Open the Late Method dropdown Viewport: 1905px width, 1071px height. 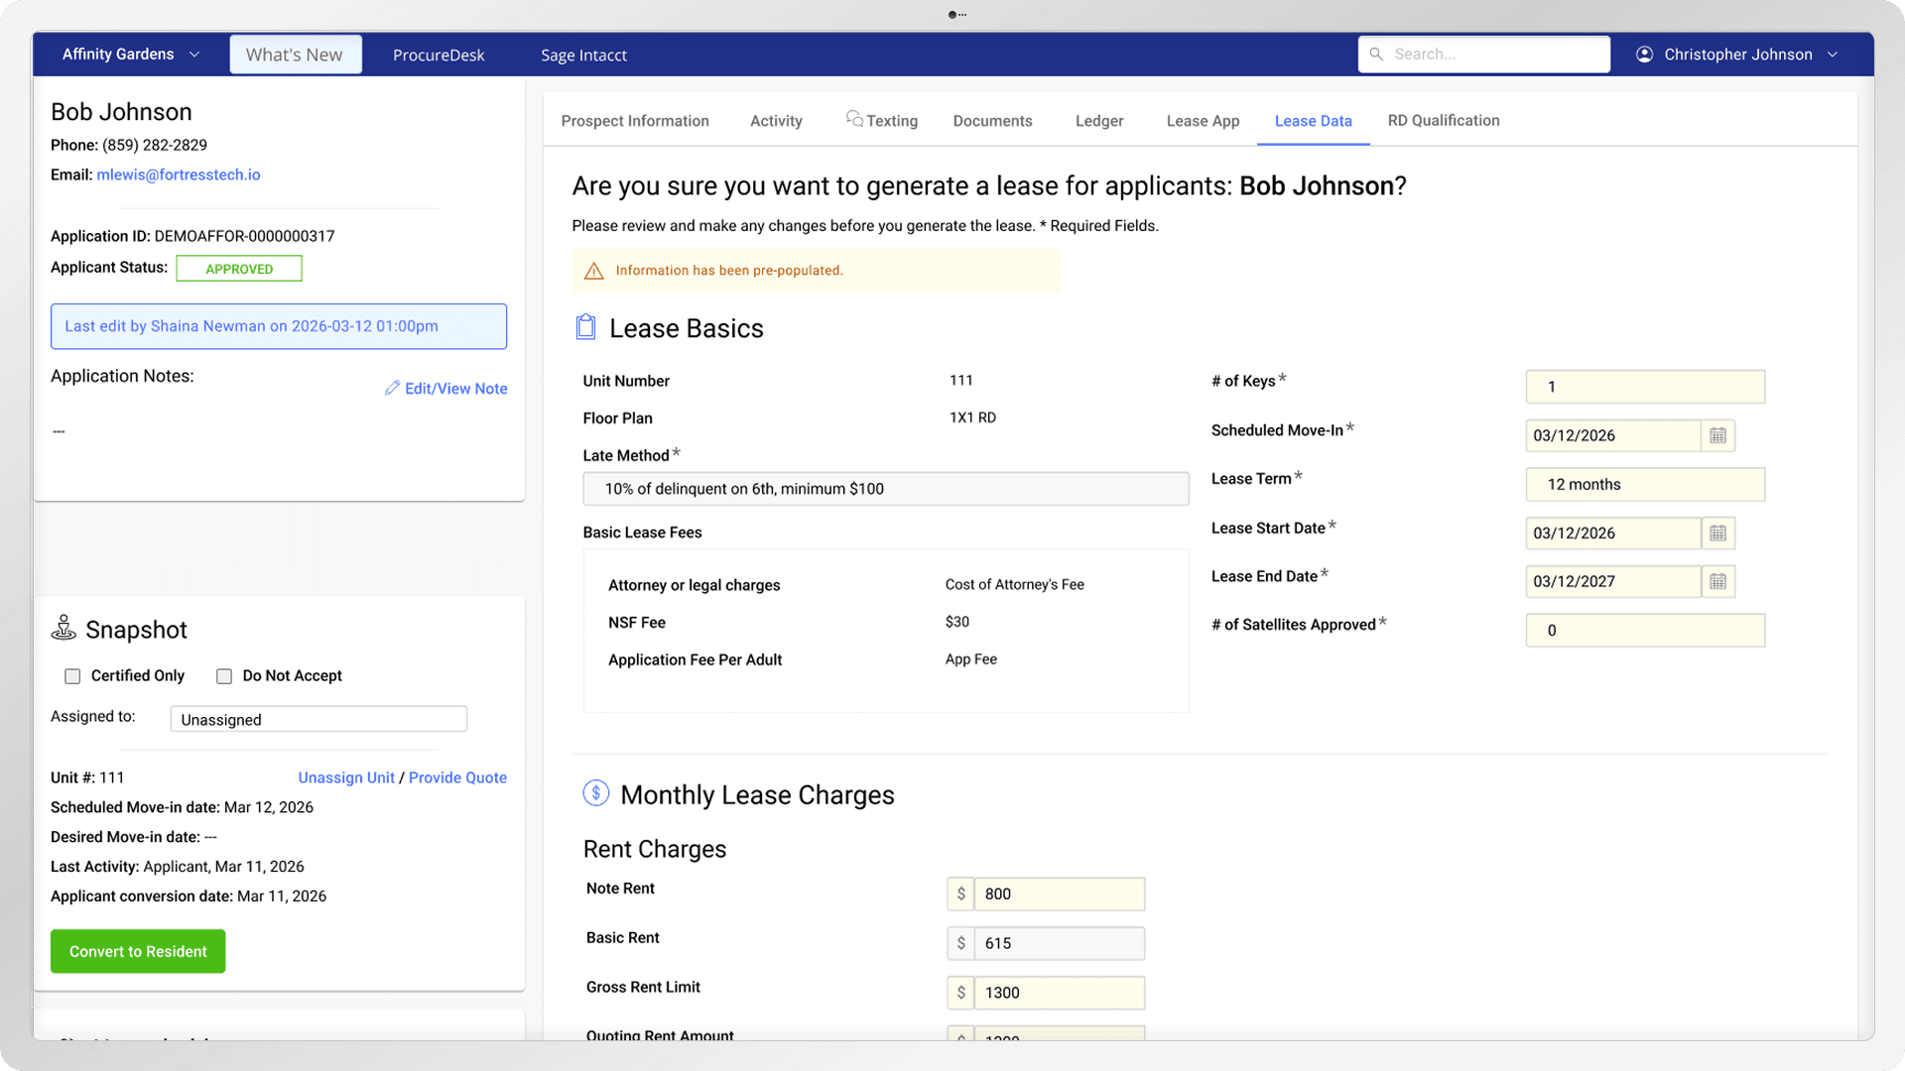tap(886, 489)
